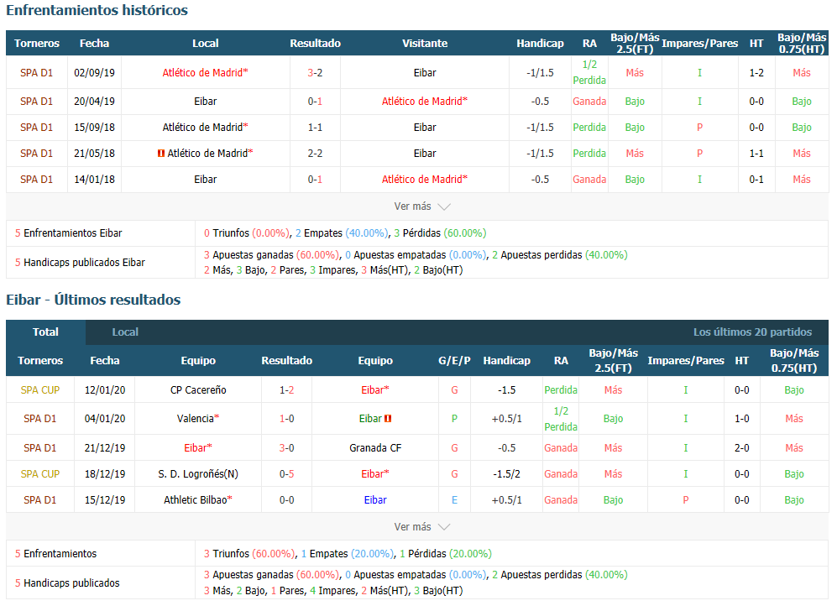The width and height of the screenshot is (837, 606).
Task: Click G/E/P column header
Action: [x=454, y=361]
